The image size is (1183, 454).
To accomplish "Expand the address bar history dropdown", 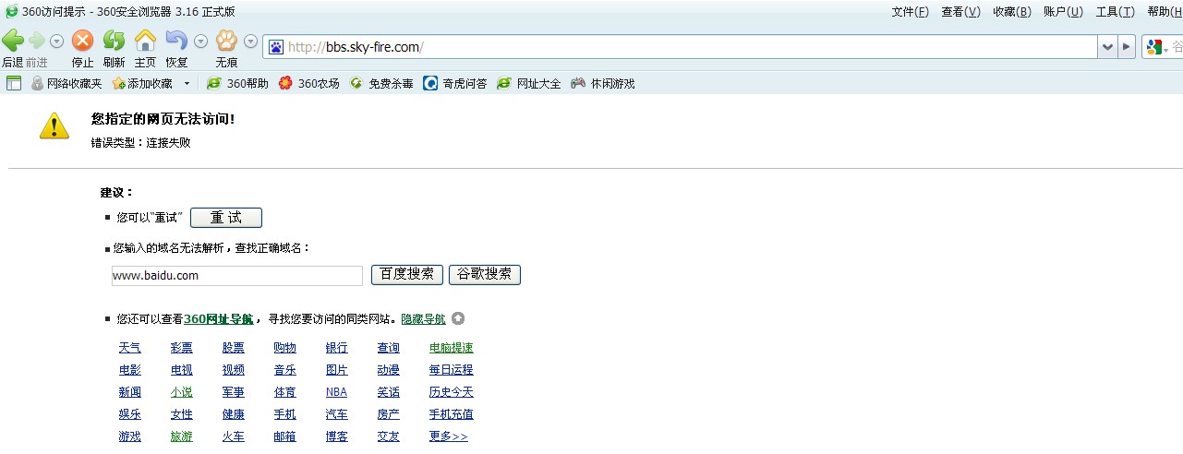I will pyautogui.click(x=1107, y=47).
